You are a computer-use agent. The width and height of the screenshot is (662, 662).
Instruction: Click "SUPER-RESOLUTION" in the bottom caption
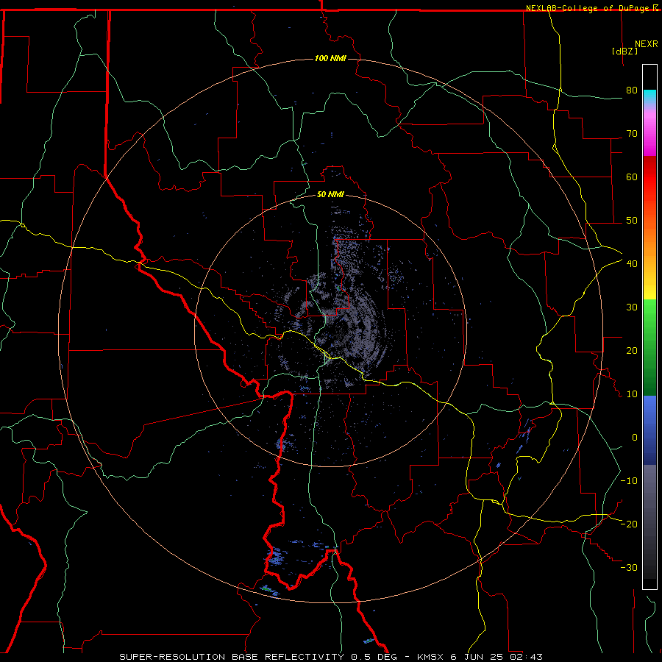pos(172,657)
